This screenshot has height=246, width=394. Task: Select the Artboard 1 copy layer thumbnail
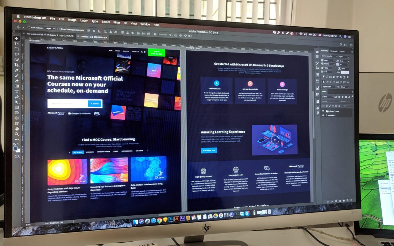327,111
